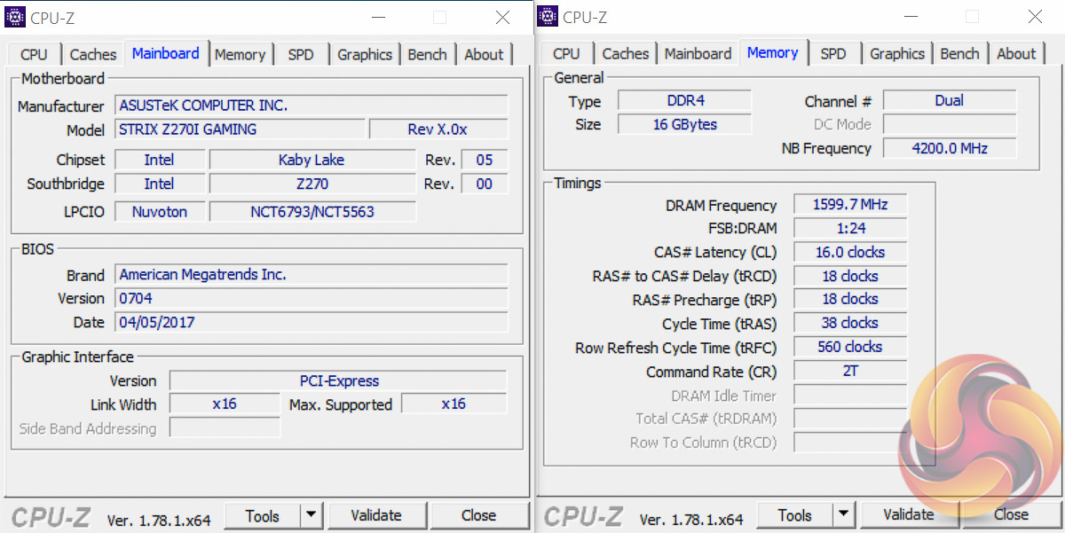The height and width of the screenshot is (533, 1065).
Task: Click Tools button in left CPU-Z window
Action: click(263, 515)
